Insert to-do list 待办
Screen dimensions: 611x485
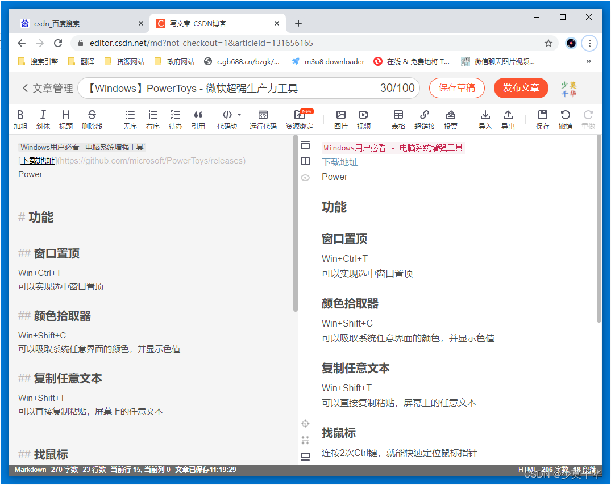tap(176, 119)
